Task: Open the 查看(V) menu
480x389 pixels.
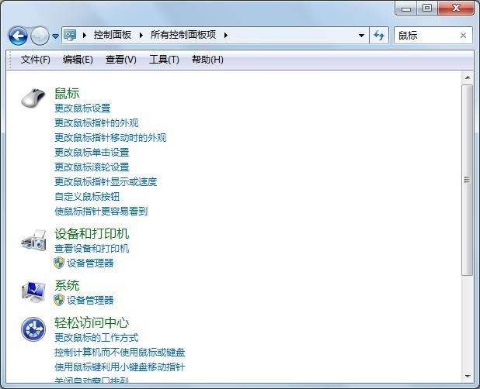Action: point(121,59)
